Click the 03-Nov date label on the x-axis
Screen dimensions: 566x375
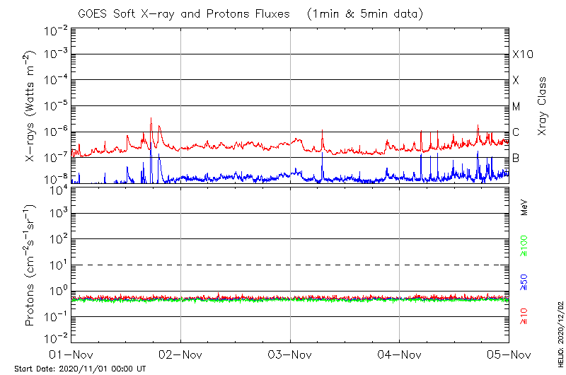tap(290, 354)
